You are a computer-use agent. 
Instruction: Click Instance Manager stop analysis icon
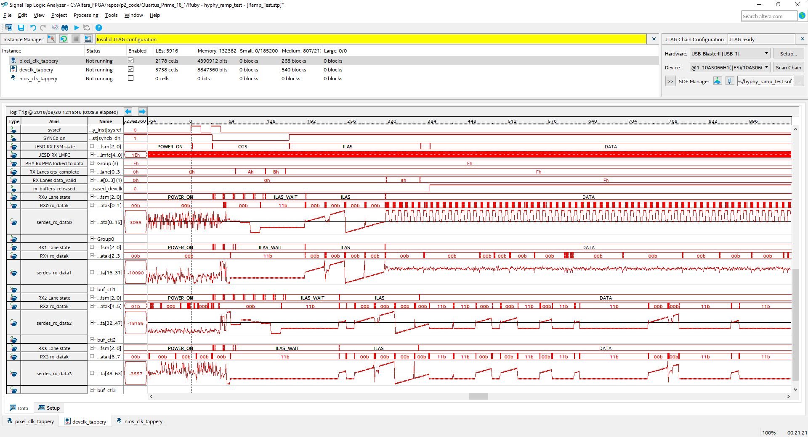pyautogui.click(x=76, y=39)
